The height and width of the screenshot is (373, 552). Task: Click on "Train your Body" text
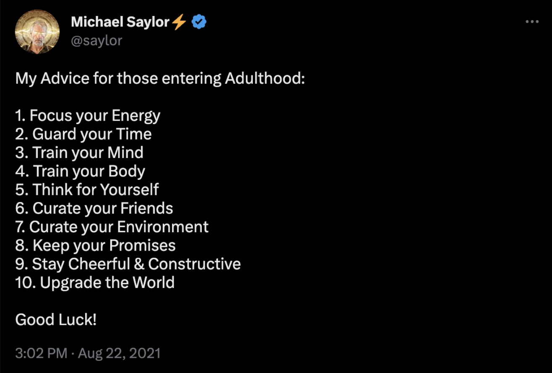pos(81,171)
